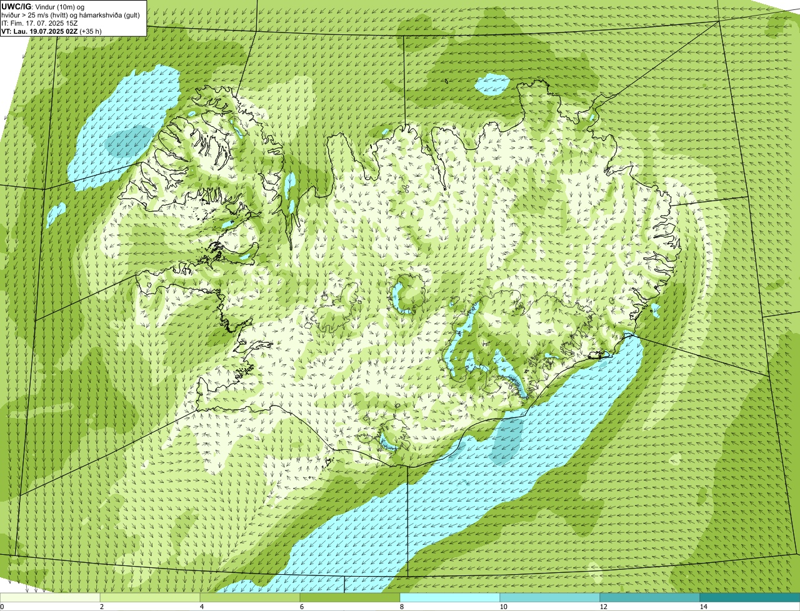Screen dimensions: 800x611
Task: Click the '14' label on the color scale
Action: tap(703, 607)
